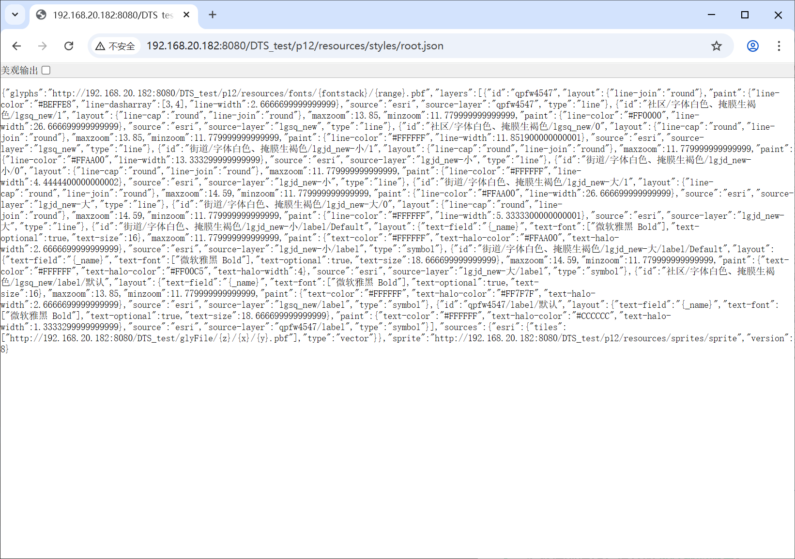Viewport: 795px width, 559px height.
Task: Bookmark this page with the star icon
Action: click(716, 46)
